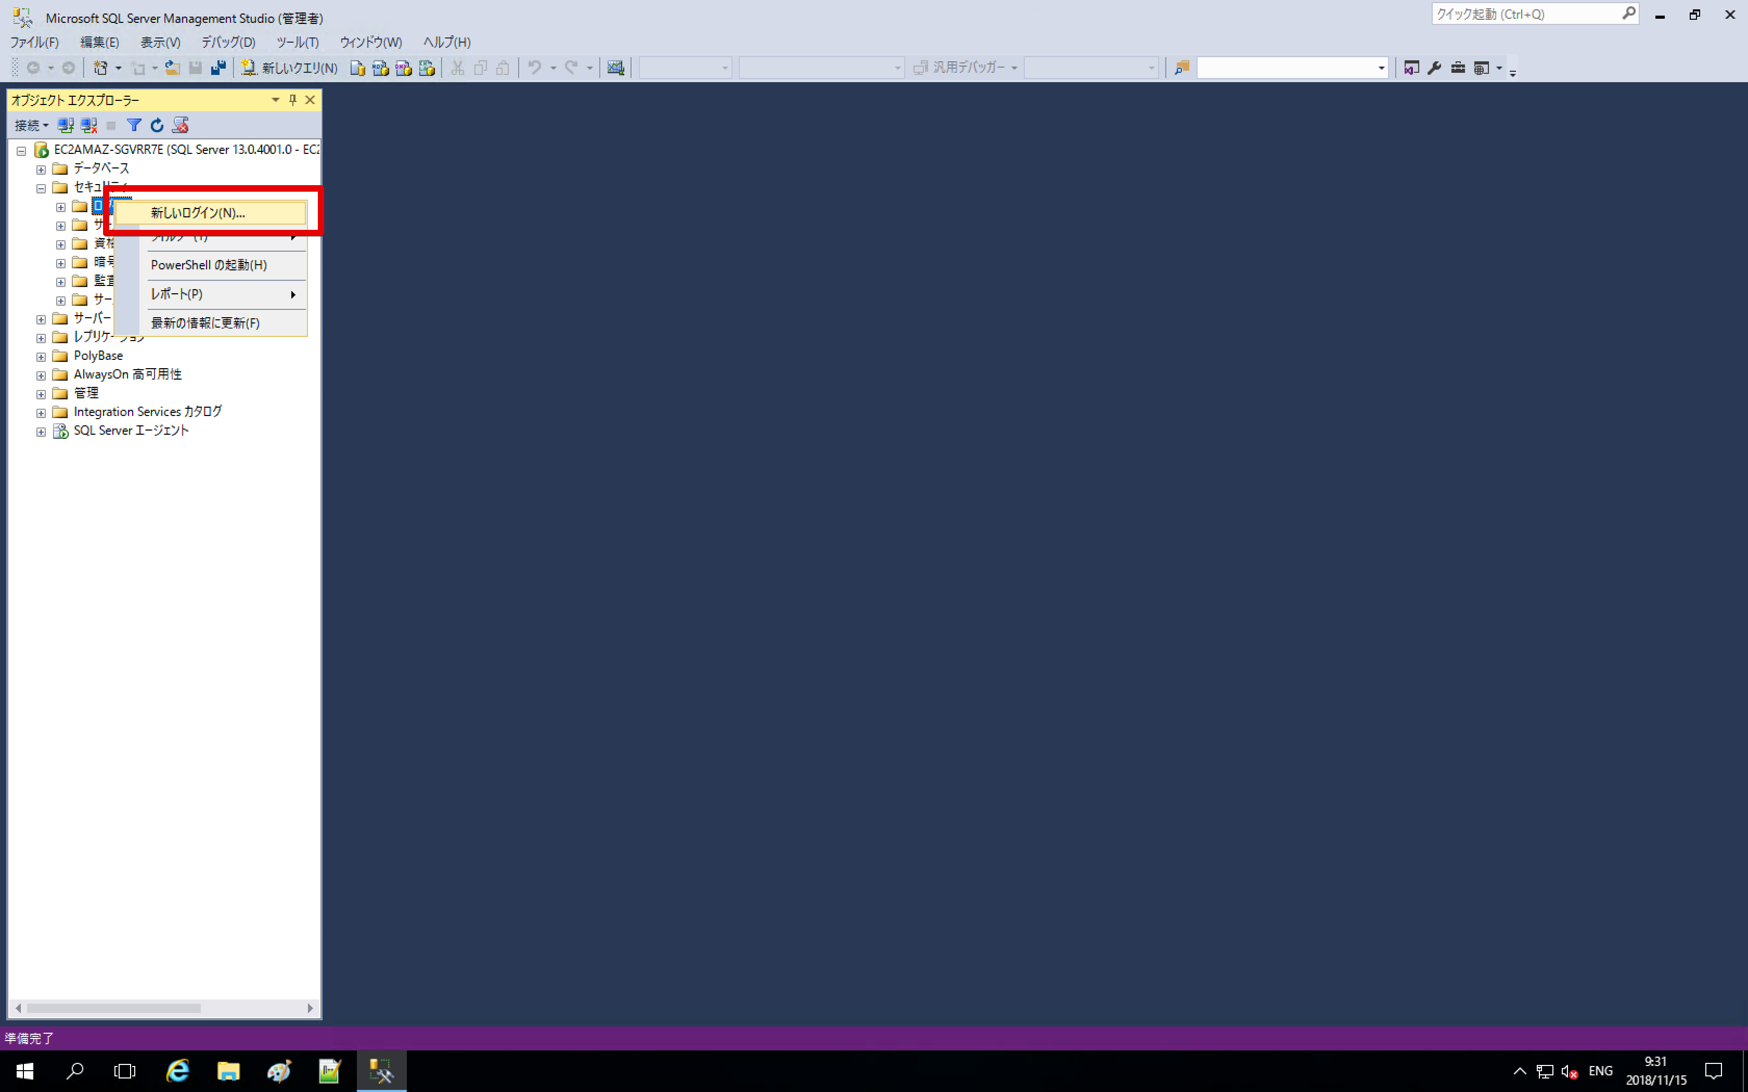This screenshot has height=1092, width=1748.
Task: Select the SQL Server エージェント node
Action: (131, 431)
